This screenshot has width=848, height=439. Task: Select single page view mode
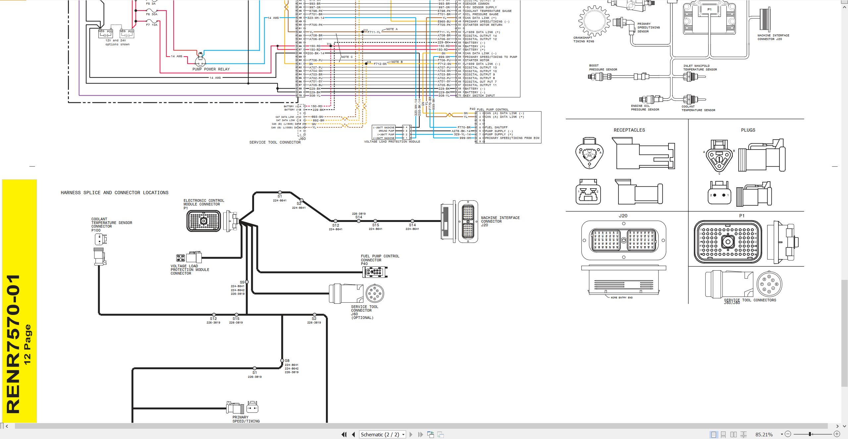point(714,434)
